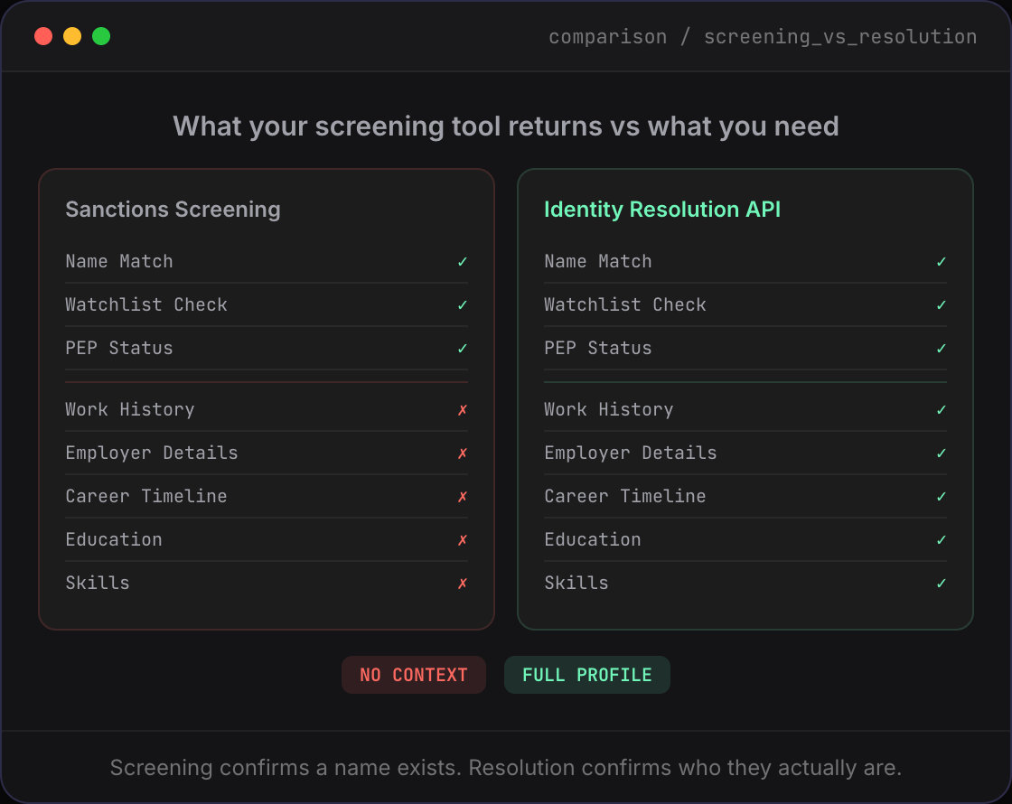Click the red X next to Employer Details
The width and height of the screenshot is (1012, 804).
462,453
